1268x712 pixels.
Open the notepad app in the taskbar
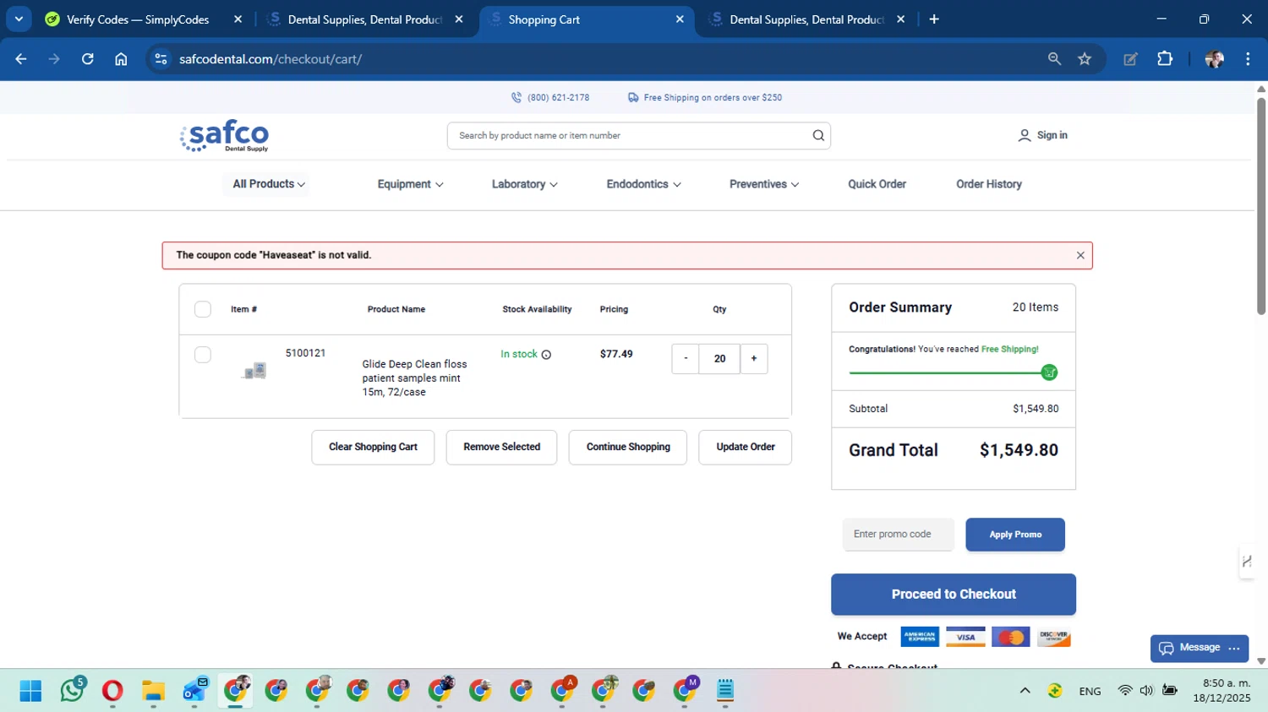[725, 691]
